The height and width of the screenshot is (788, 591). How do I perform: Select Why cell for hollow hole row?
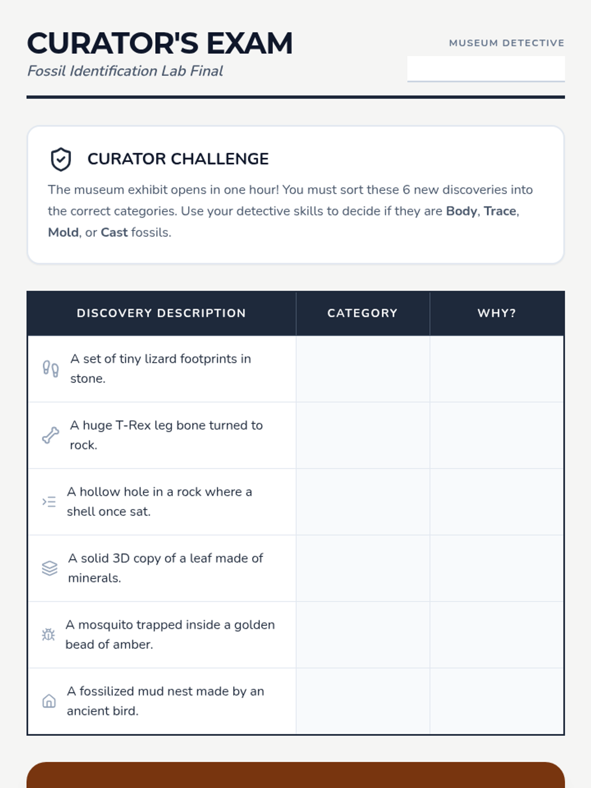[497, 502]
